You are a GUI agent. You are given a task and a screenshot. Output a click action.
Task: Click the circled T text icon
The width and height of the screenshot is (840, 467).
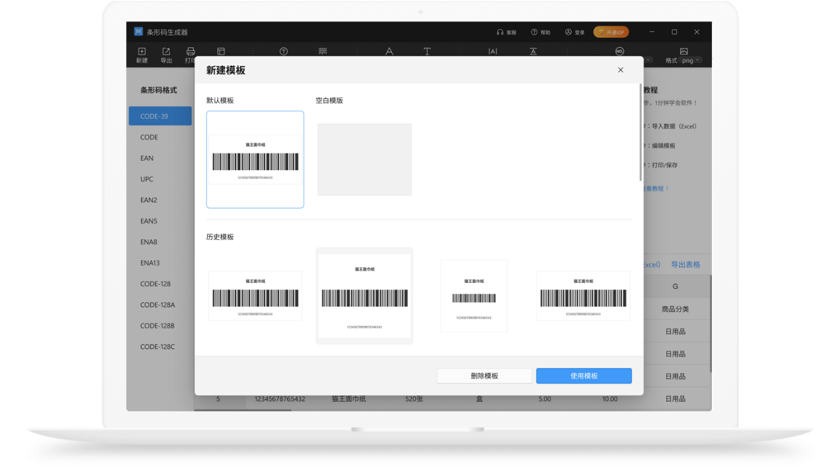click(x=283, y=51)
